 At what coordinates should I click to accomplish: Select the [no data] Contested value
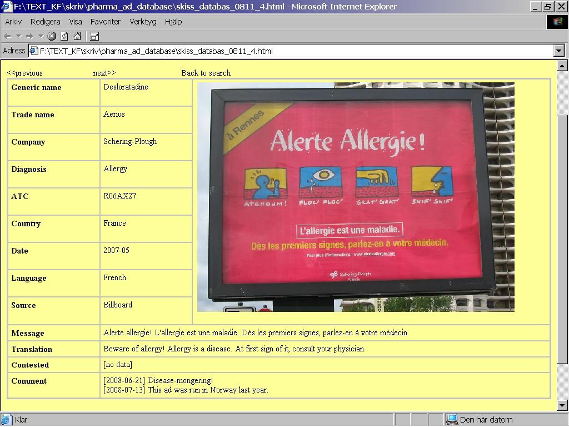coord(118,365)
